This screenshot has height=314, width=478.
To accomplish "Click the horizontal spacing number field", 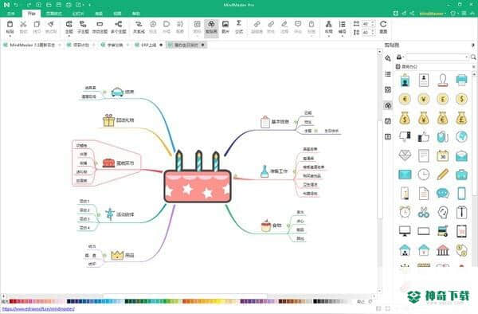I will click(366, 24).
